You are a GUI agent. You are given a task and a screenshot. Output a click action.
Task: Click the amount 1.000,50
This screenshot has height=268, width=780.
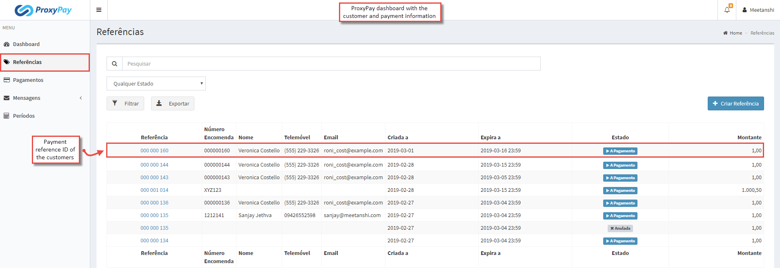(x=751, y=190)
